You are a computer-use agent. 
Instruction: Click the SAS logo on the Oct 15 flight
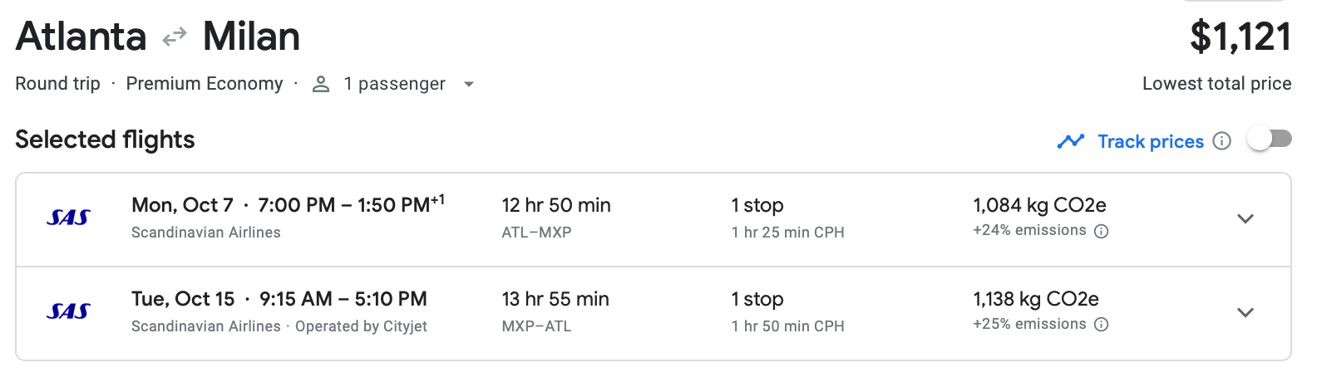point(68,311)
